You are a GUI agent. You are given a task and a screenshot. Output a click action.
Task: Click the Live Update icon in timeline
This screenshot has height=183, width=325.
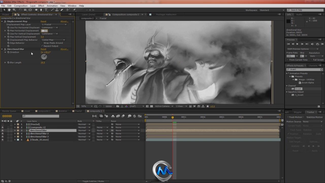pos(101,116)
